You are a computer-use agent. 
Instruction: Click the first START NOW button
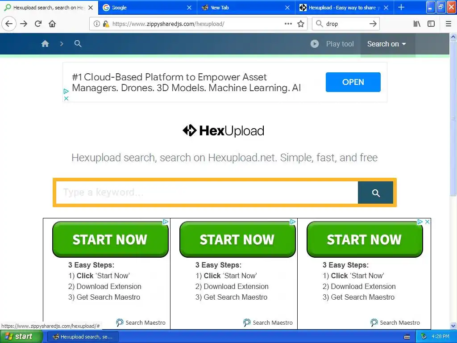[x=110, y=239]
